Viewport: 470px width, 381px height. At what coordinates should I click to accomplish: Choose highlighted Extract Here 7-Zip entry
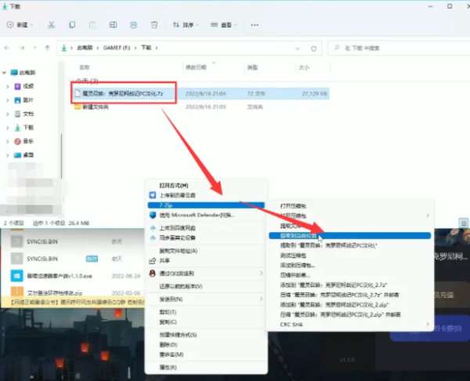(350, 236)
